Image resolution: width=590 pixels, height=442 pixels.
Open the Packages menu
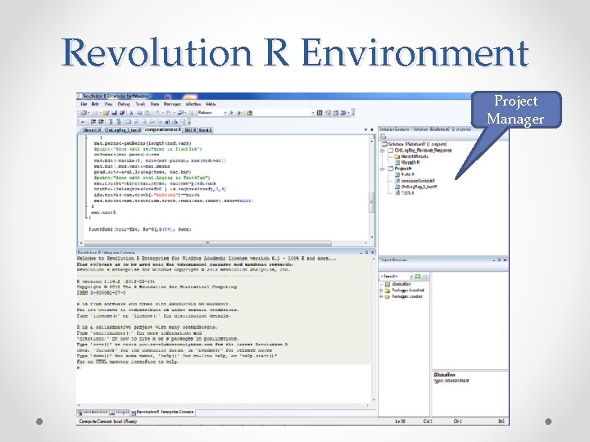172,104
